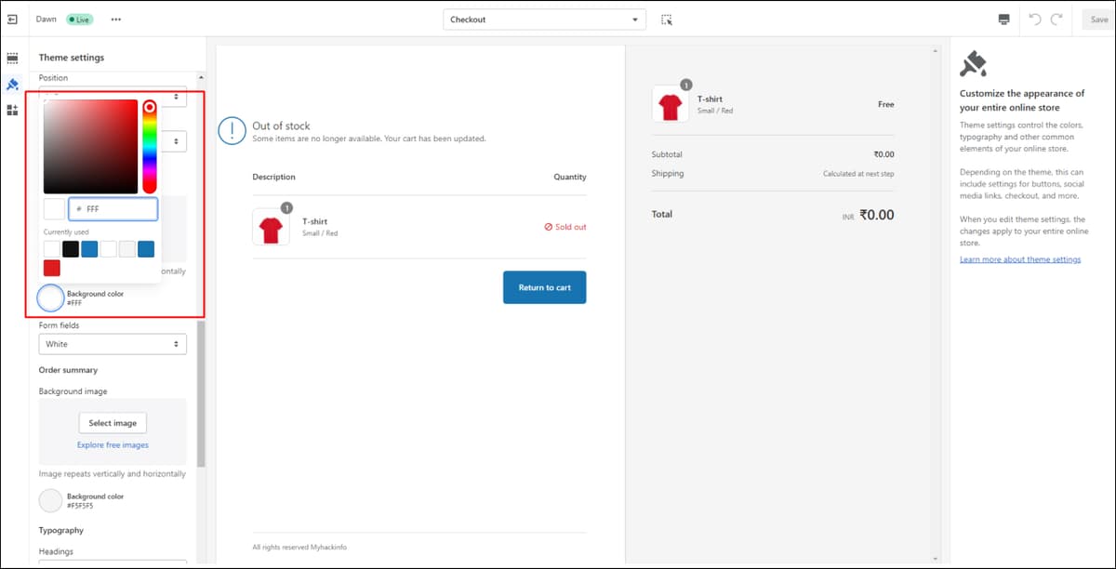Screen dimensions: 1116x569
Task: Click the T-shirt thumbnail in Description list
Action: pyautogui.click(x=271, y=227)
